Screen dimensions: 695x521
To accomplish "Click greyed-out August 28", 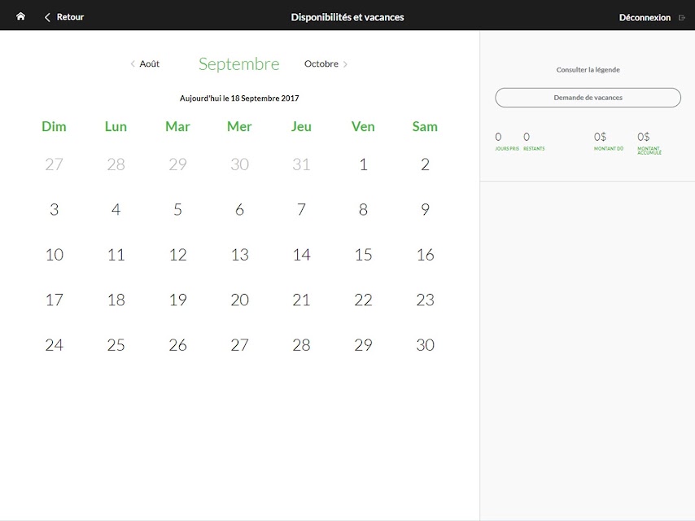I will click(x=116, y=164).
